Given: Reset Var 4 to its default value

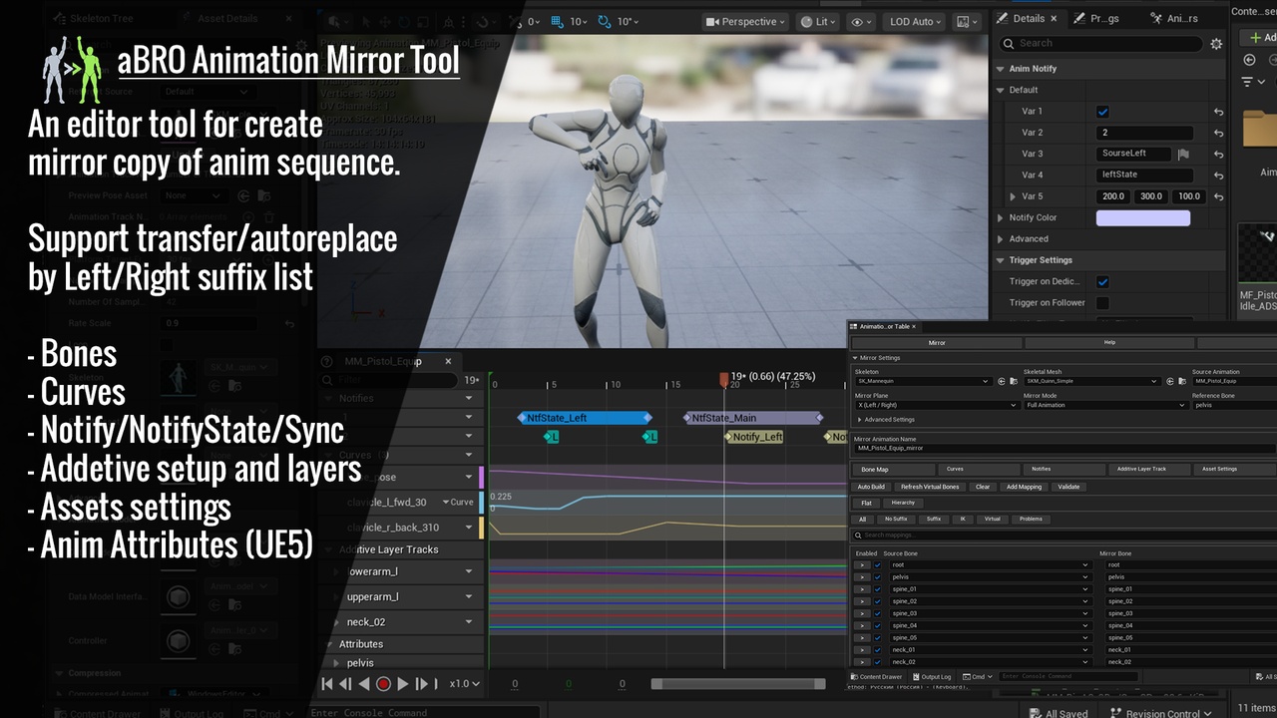Looking at the screenshot, I should click(1218, 175).
